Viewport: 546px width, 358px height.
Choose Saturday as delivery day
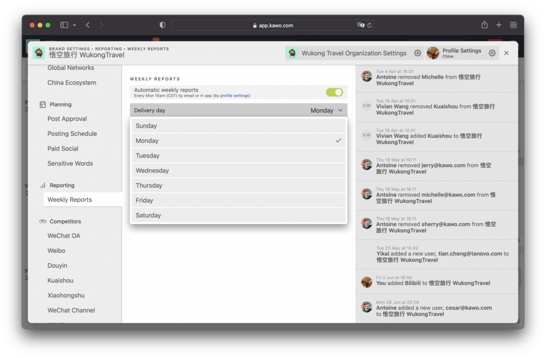coord(238,216)
